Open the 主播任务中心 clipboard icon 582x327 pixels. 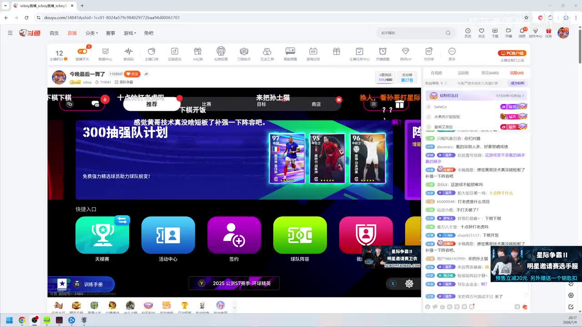359,54
